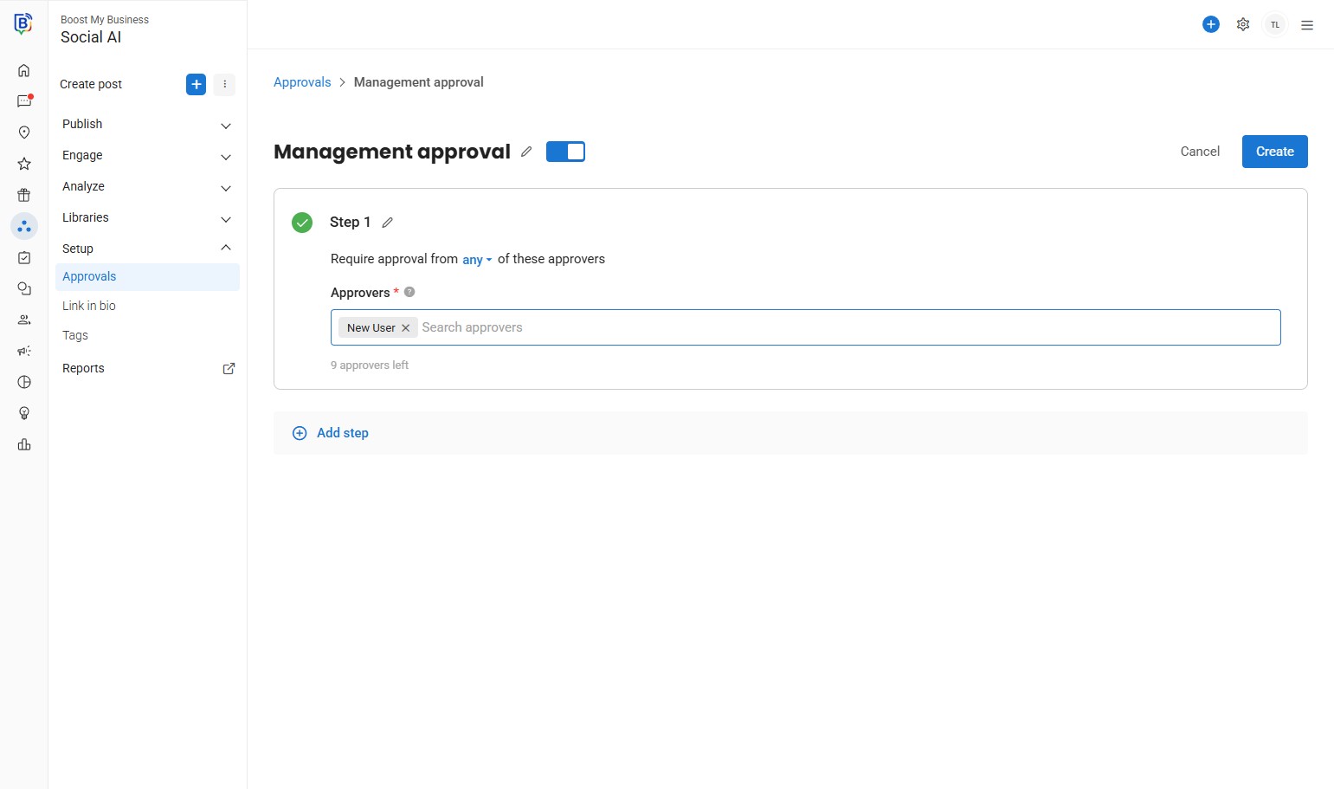Click the blue Create button

[x=1274, y=152]
